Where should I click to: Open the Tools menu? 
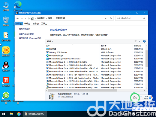click(44, 24)
